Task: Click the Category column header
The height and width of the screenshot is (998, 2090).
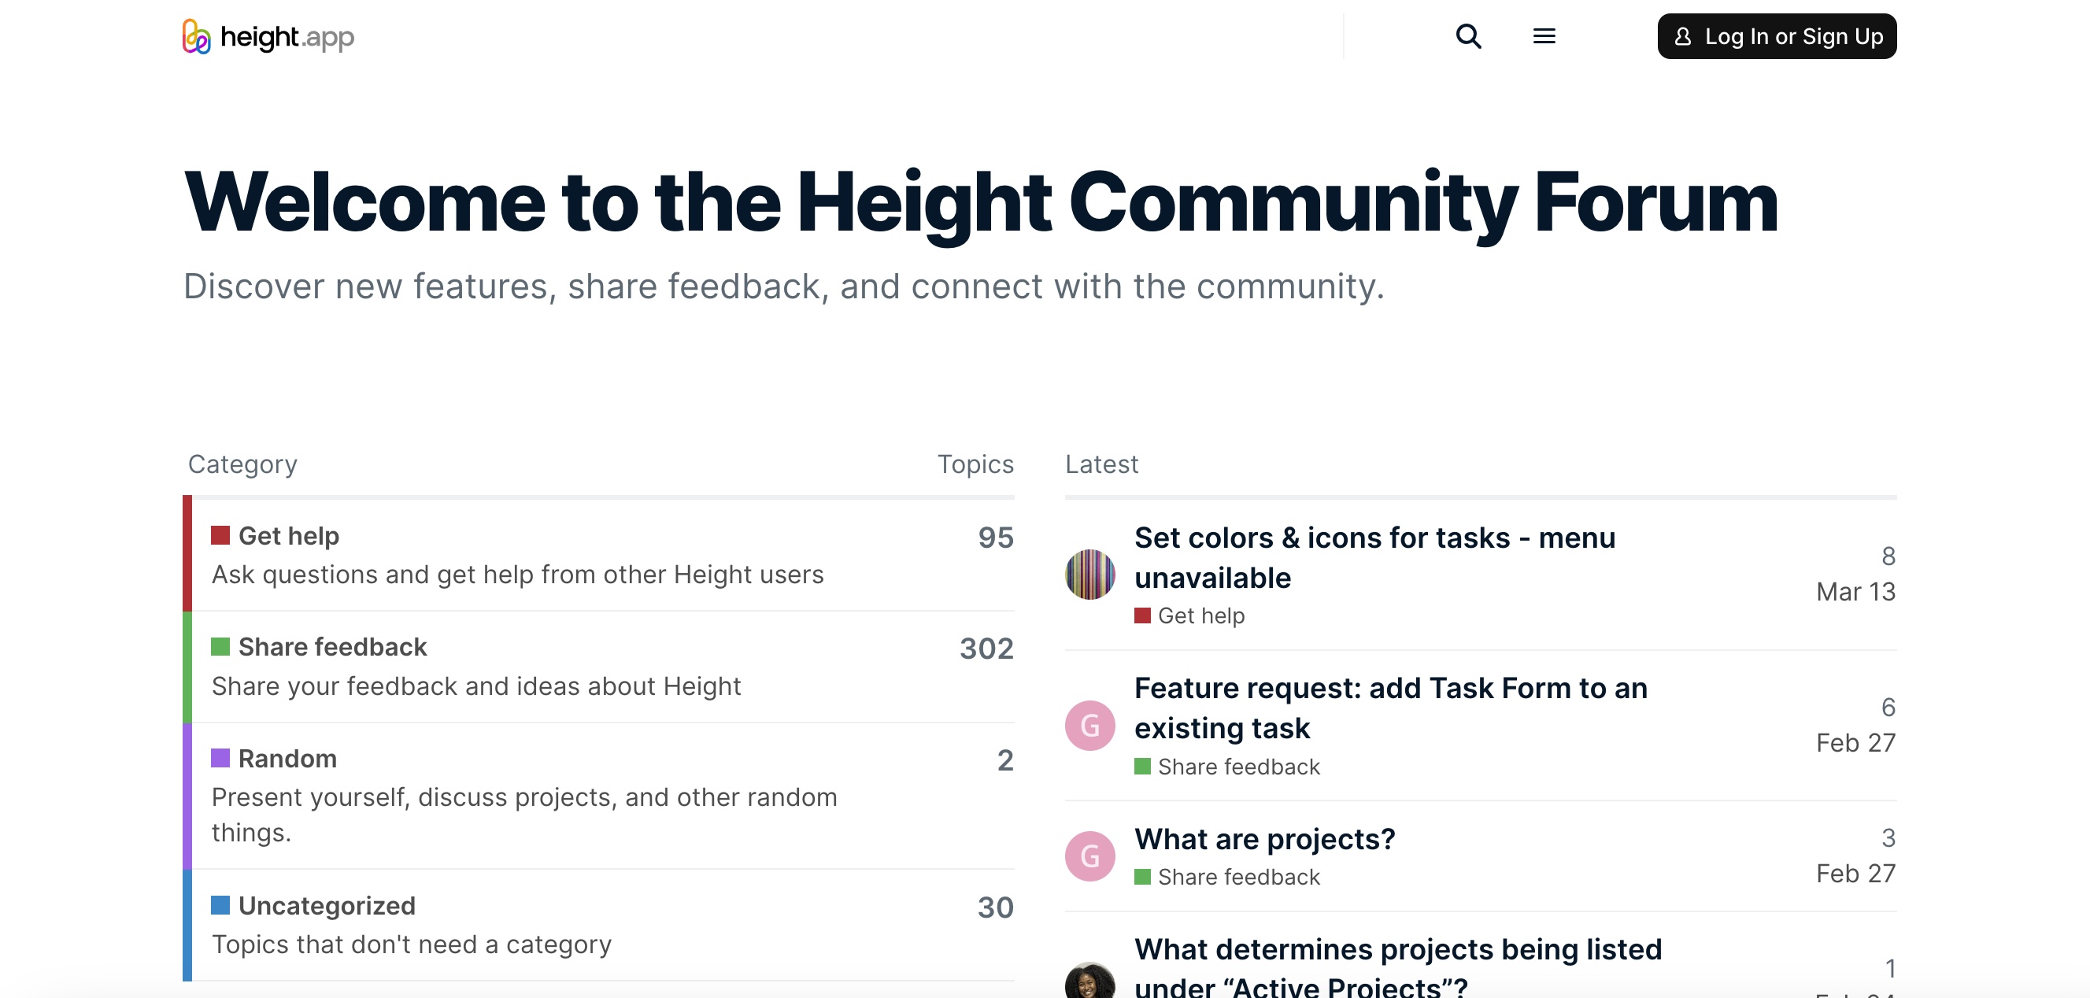Action: 242,464
